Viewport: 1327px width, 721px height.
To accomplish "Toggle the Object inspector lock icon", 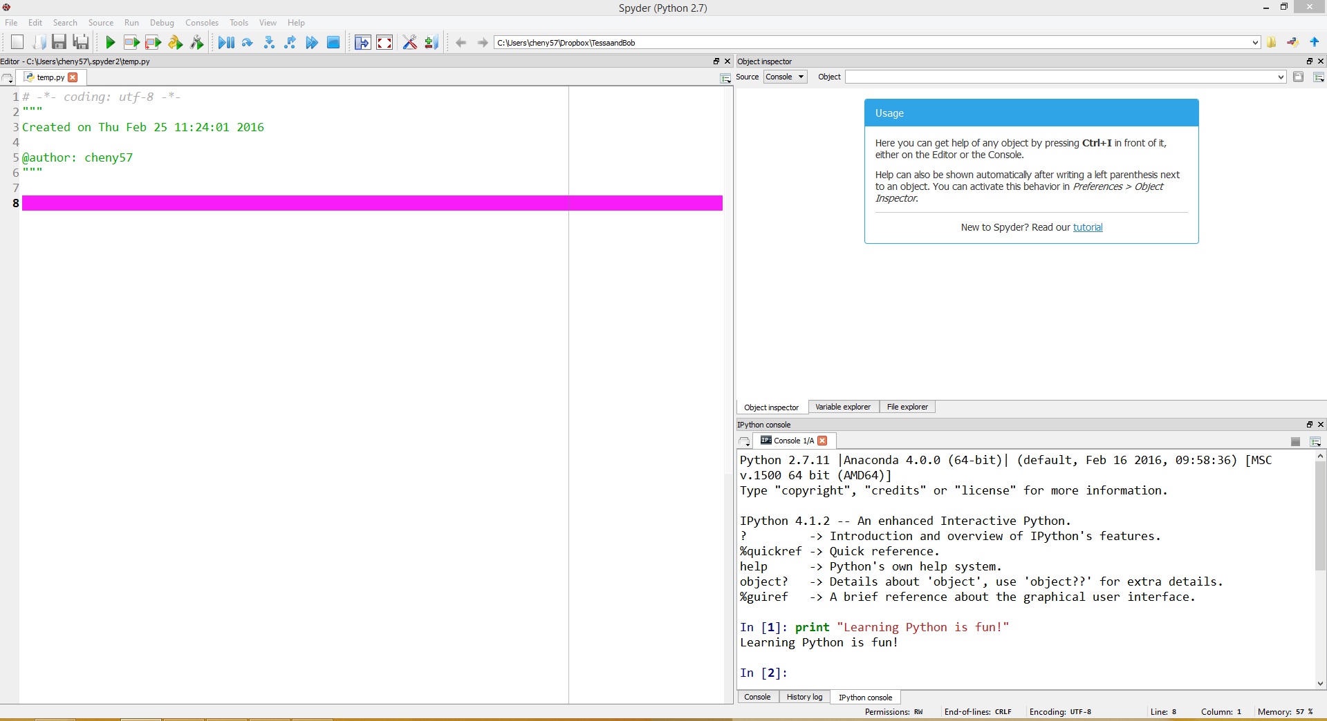I will [1298, 77].
